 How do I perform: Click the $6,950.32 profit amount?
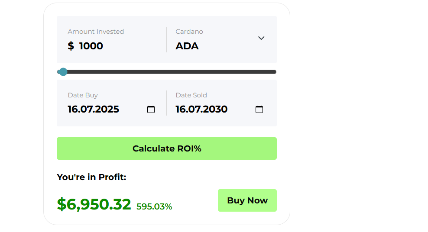pos(94,204)
